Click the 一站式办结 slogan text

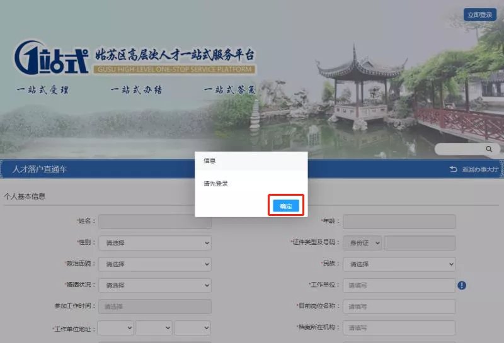click(136, 89)
